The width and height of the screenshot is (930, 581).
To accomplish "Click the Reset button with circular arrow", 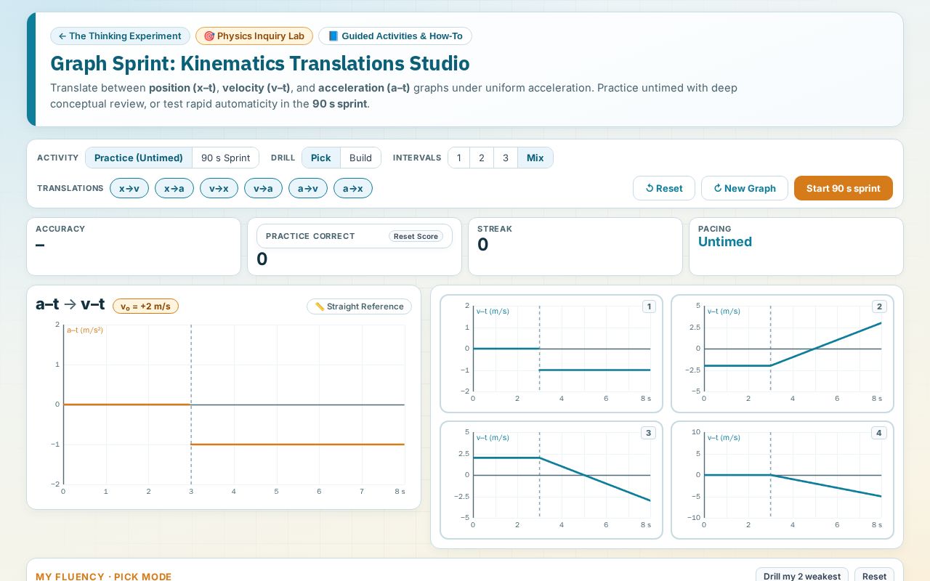I will [664, 188].
